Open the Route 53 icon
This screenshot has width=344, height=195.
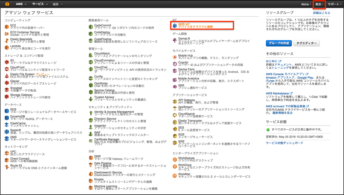click(x=7, y=167)
